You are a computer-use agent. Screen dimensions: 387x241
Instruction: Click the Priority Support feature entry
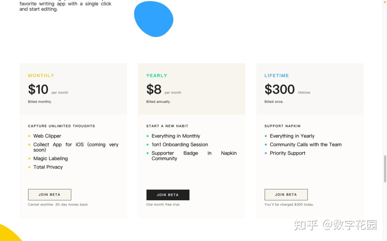[x=287, y=153]
